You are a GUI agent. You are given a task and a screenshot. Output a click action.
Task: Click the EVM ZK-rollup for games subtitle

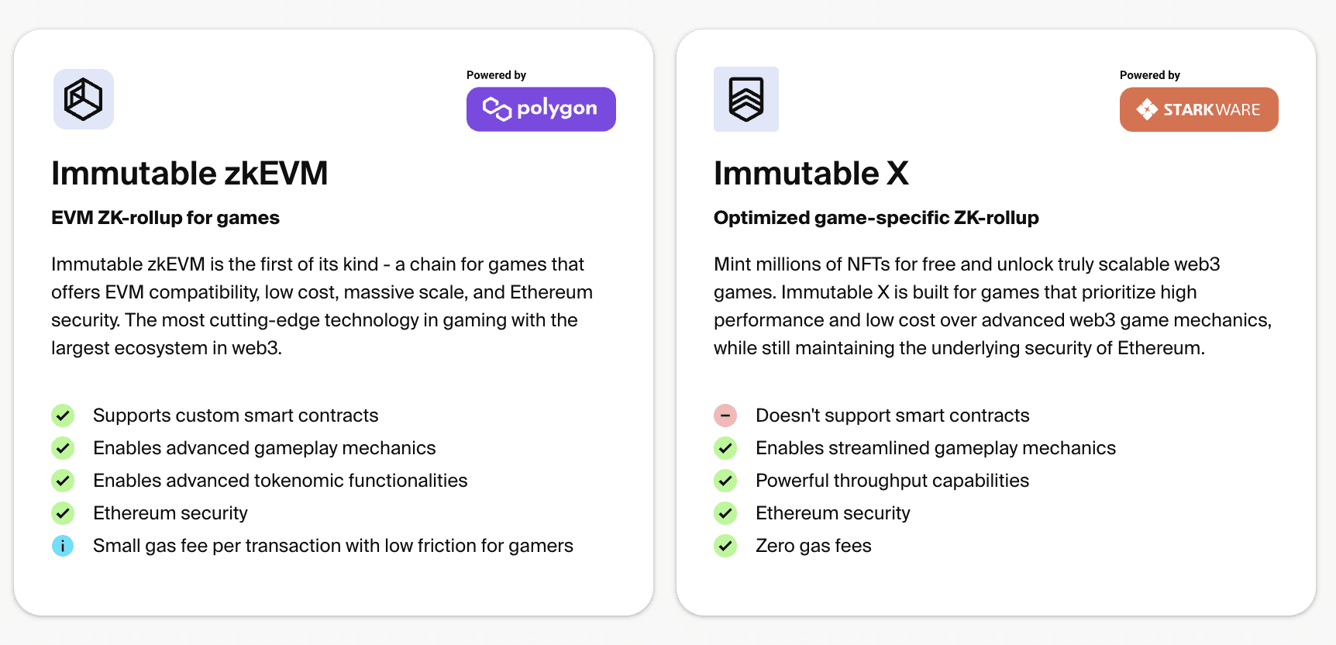point(165,218)
